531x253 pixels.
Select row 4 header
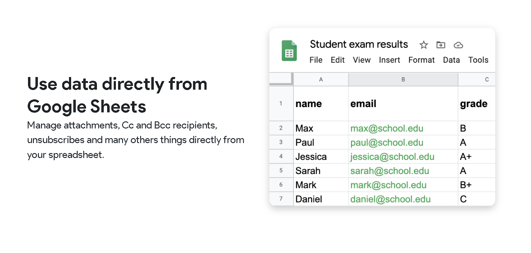pos(281,157)
